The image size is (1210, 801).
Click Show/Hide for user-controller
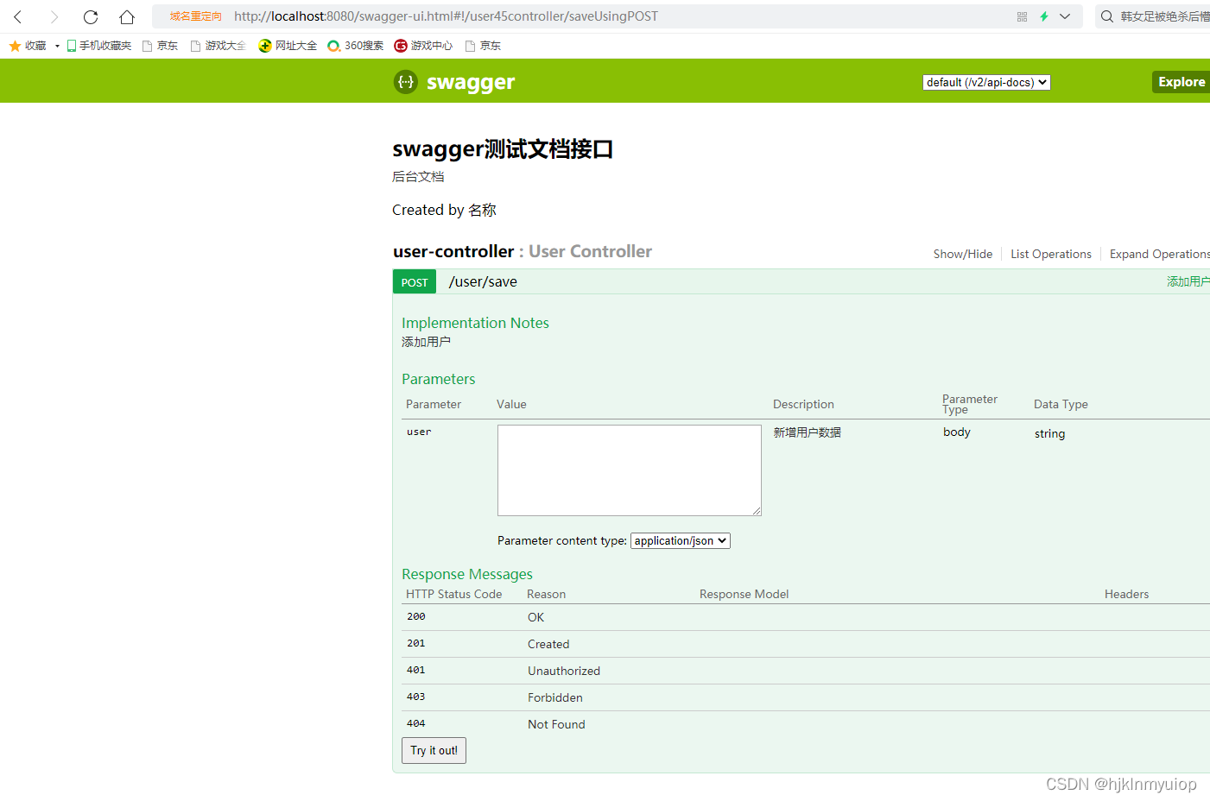tap(963, 254)
